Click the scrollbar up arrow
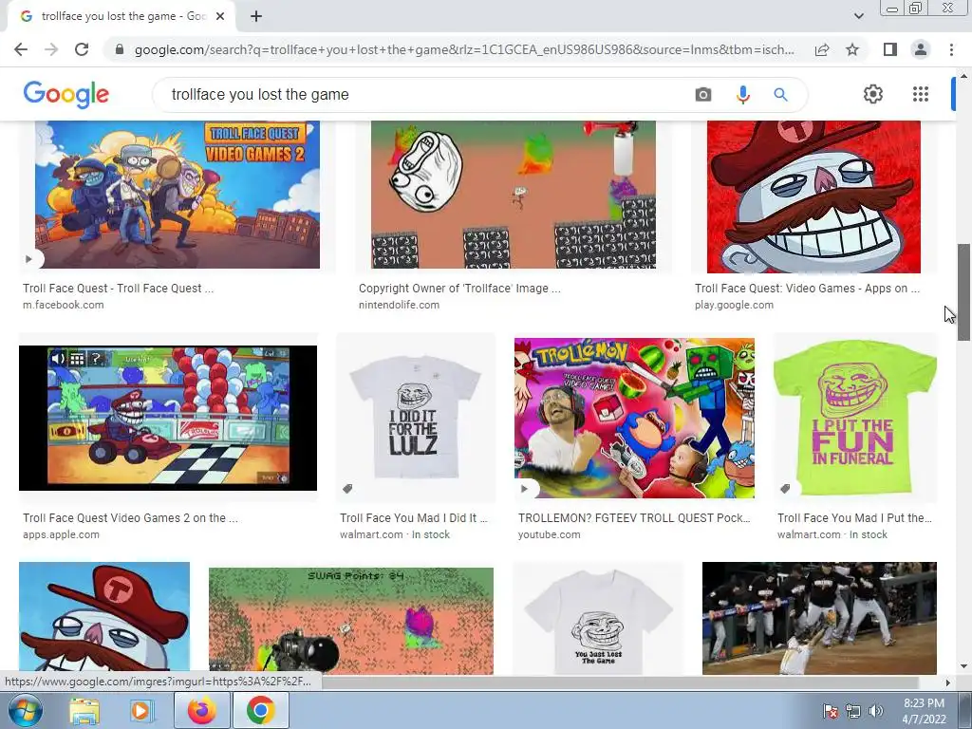 [963, 75]
